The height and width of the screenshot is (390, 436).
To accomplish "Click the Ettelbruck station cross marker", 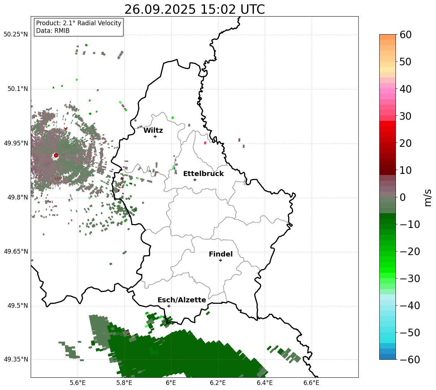I will tap(195, 180).
